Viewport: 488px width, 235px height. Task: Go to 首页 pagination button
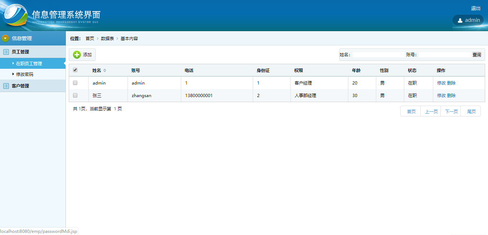pos(411,111)
